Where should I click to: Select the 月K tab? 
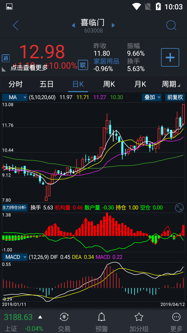click(x=140, y=84)
